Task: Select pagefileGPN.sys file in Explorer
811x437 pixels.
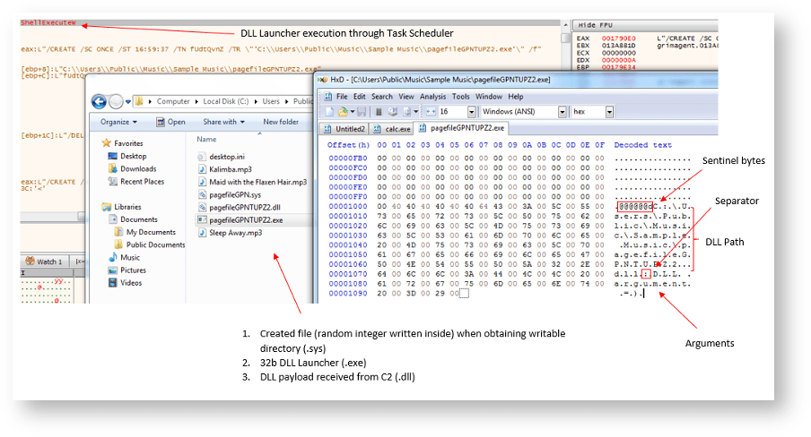Action: pos(230,194)
